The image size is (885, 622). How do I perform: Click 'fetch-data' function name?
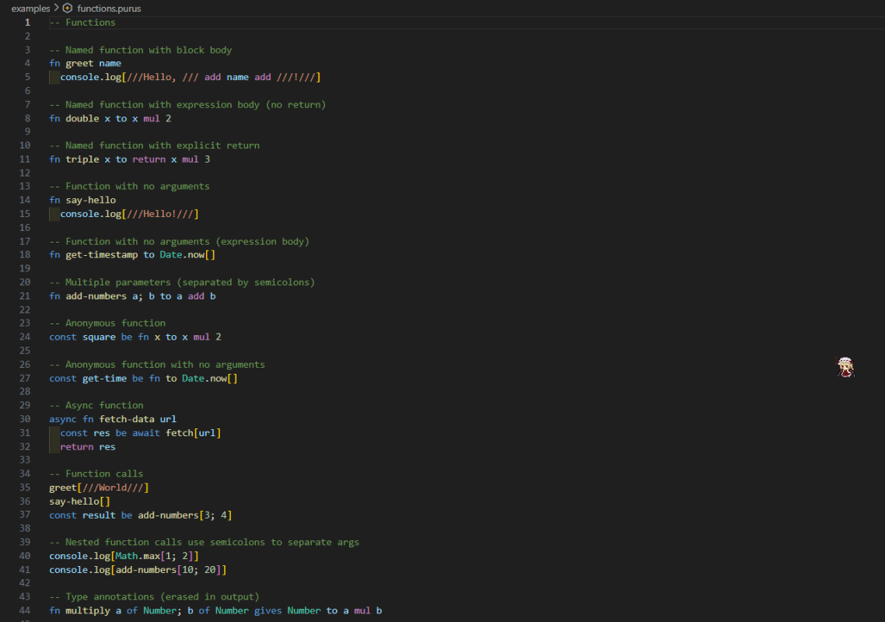(x=127, y=419)
